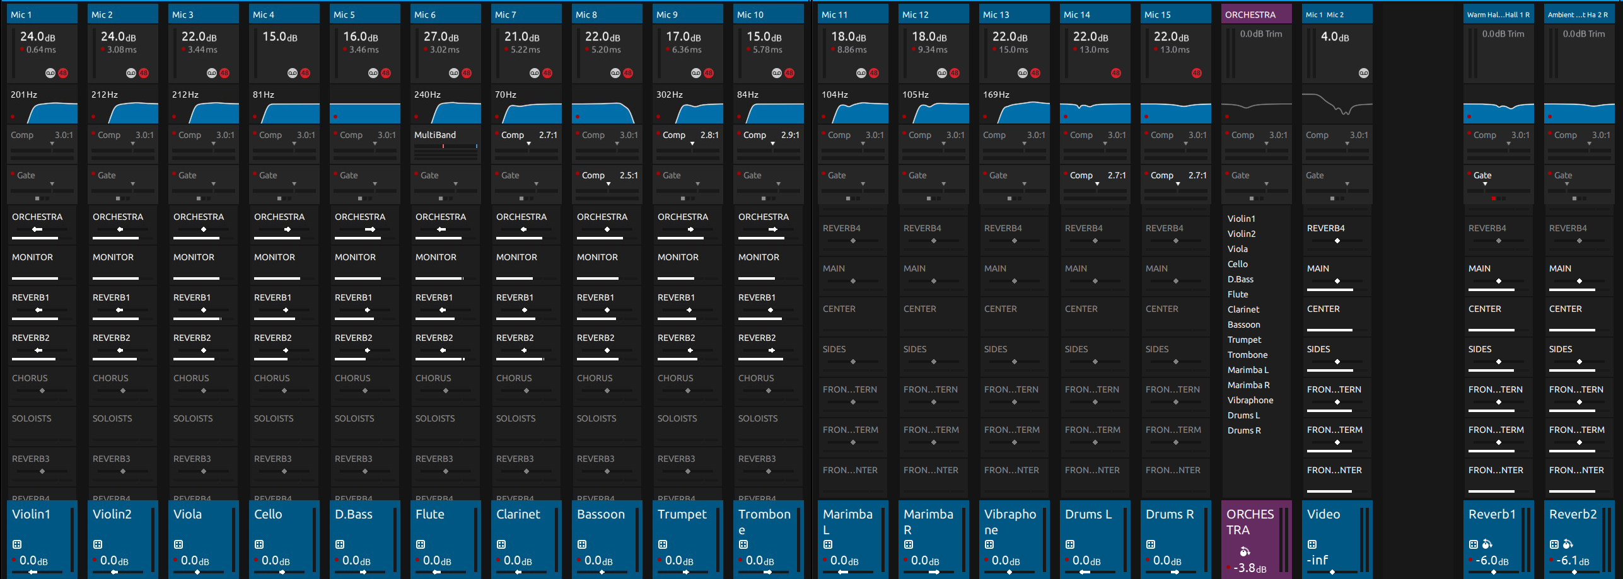Click the grid icon on Video strip
This screenshot has height=579, width=1623.
coord(1312,544)
